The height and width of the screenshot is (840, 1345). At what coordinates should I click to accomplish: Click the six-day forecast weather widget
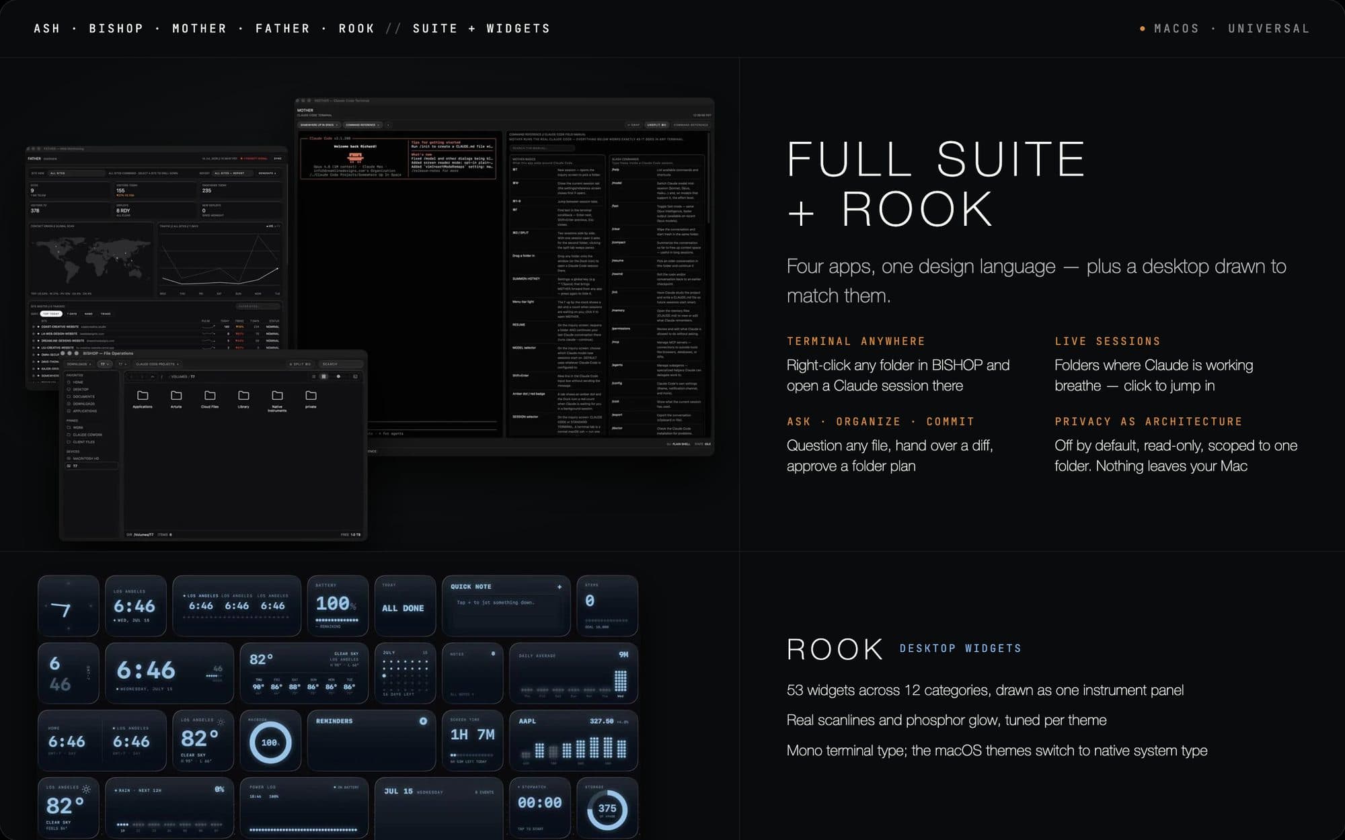304,673
